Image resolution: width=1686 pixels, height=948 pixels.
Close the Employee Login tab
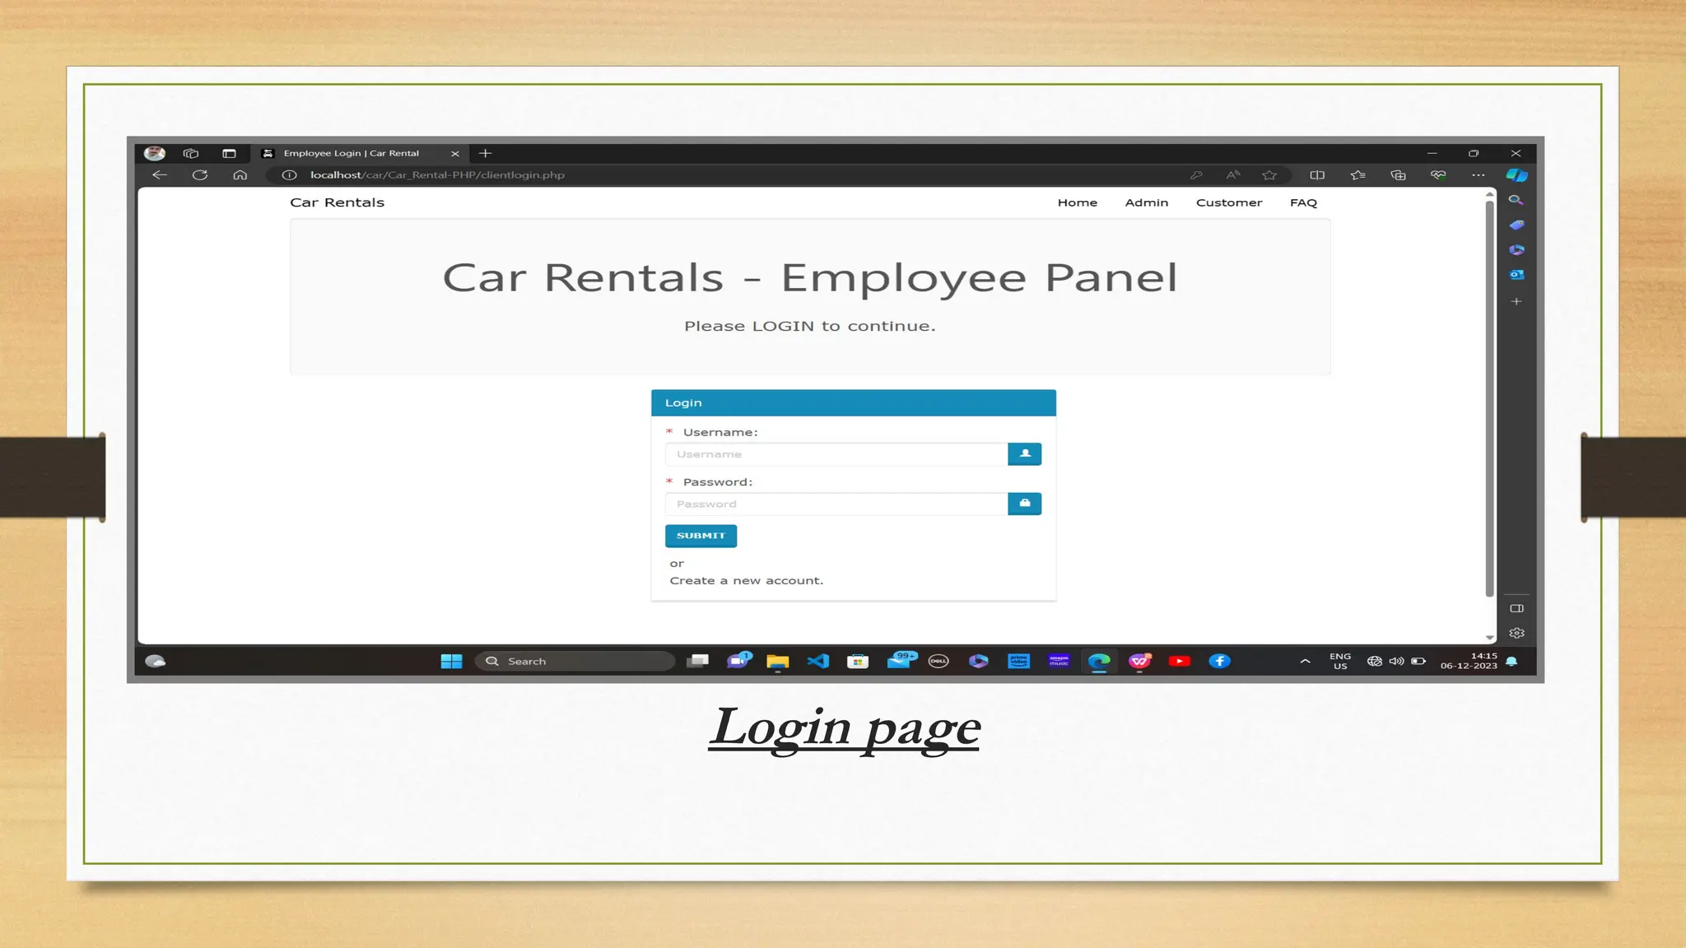[x=454, y=154]
